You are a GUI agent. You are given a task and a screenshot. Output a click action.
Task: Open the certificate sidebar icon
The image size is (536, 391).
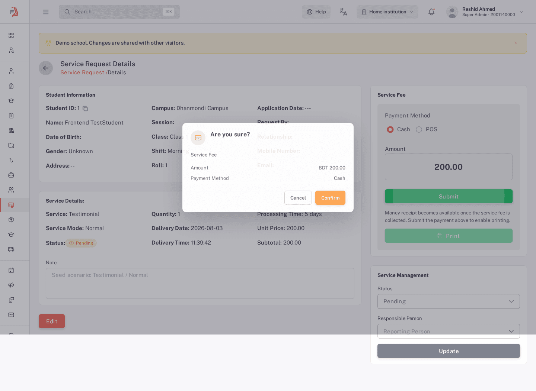(x=11, y=205)
